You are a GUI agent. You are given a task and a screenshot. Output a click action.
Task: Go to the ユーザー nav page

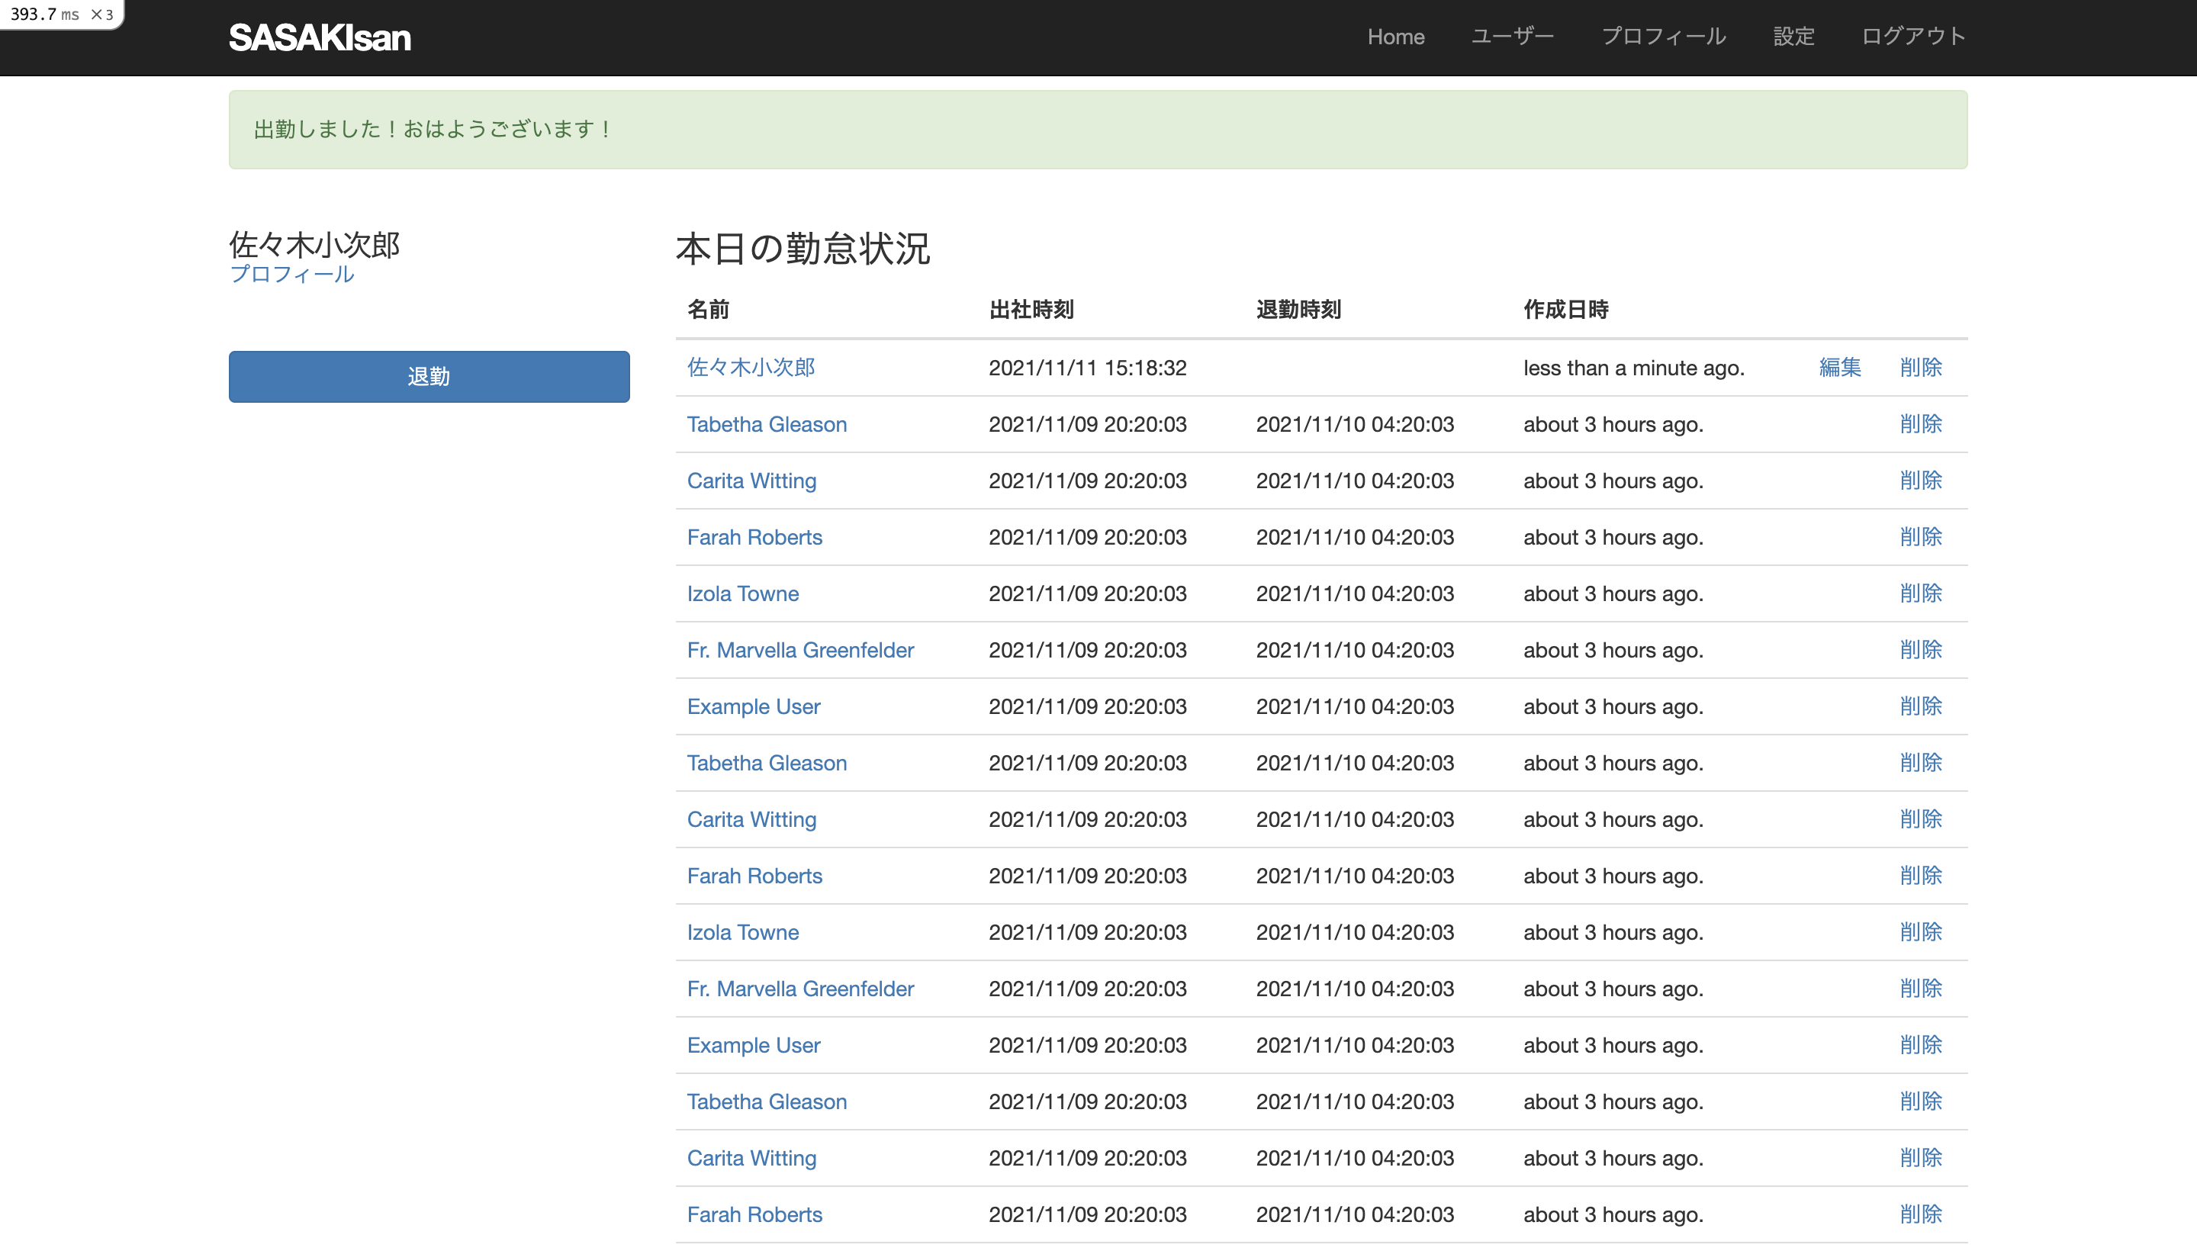click(1512, 37)
